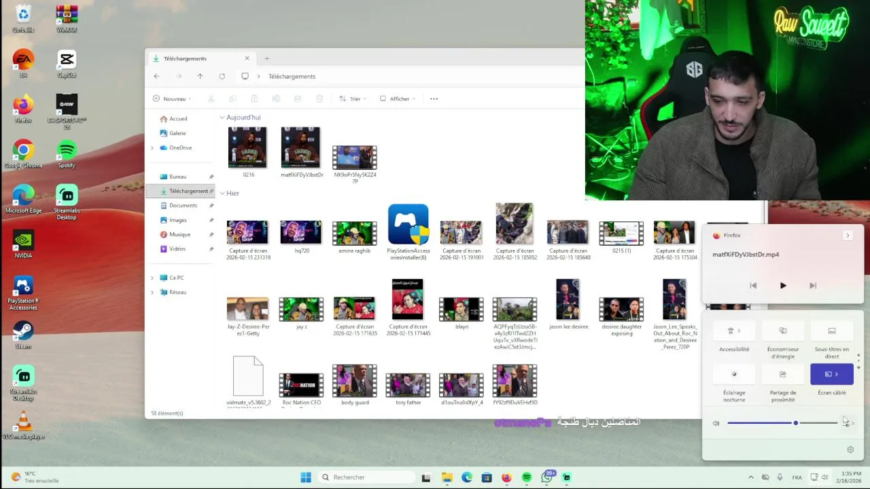This screenshot has height=489, width=870.
Task: Toggle Partage de proximité quick setting
Action: (x=783, y=374)
